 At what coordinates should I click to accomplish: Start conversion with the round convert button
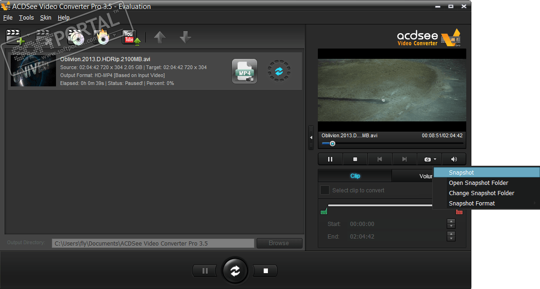pos(235,271)
